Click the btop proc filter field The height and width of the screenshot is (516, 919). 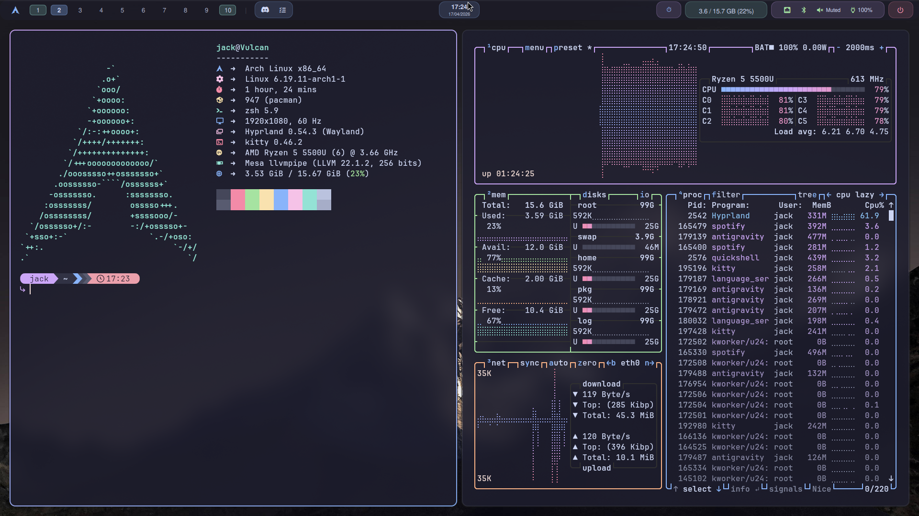726,195
